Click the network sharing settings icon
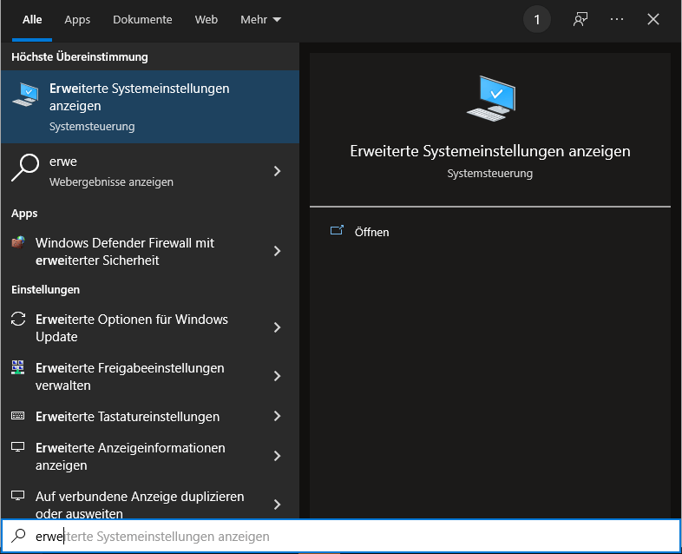The height and width of the screenshot is (554, 682). [x=18, y=367]
